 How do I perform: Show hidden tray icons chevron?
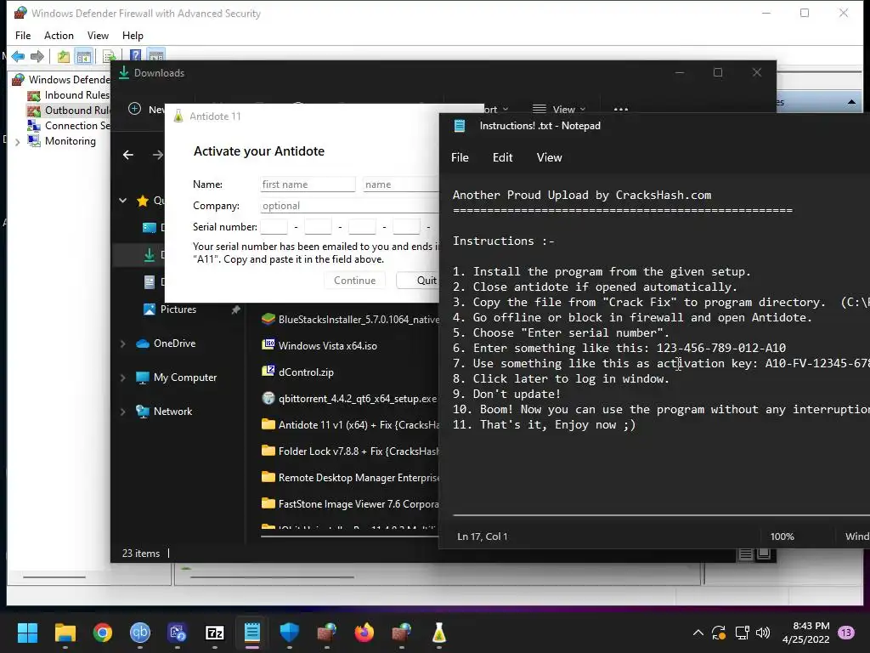click(698, 633)
